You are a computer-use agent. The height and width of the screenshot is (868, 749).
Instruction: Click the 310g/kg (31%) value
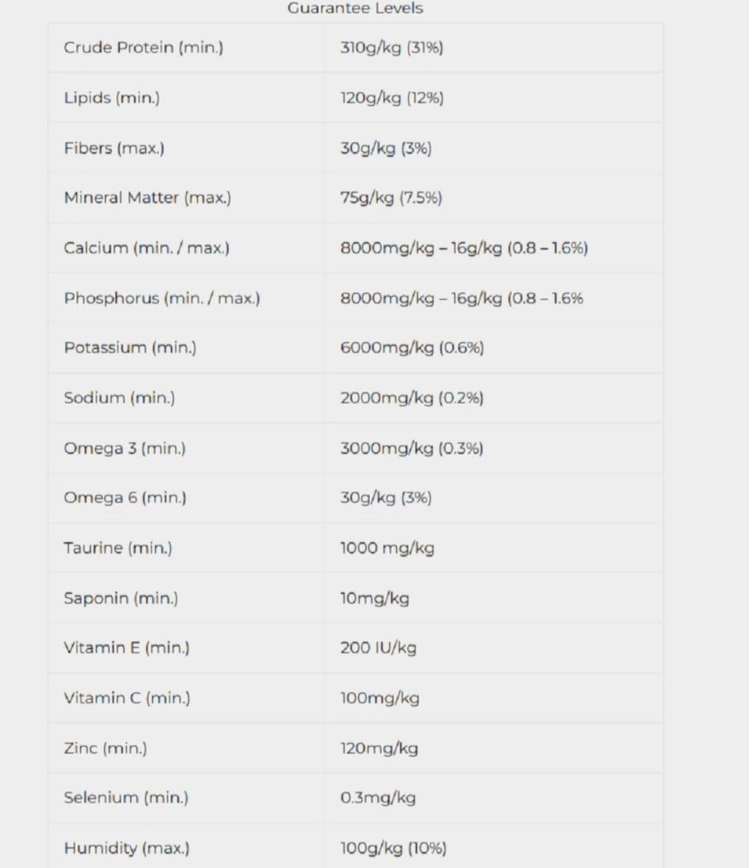[392, 48]
